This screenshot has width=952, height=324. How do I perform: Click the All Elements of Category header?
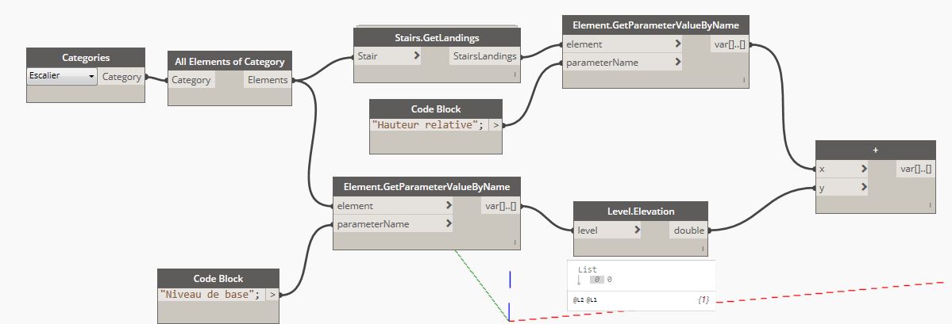click(229, 62)
